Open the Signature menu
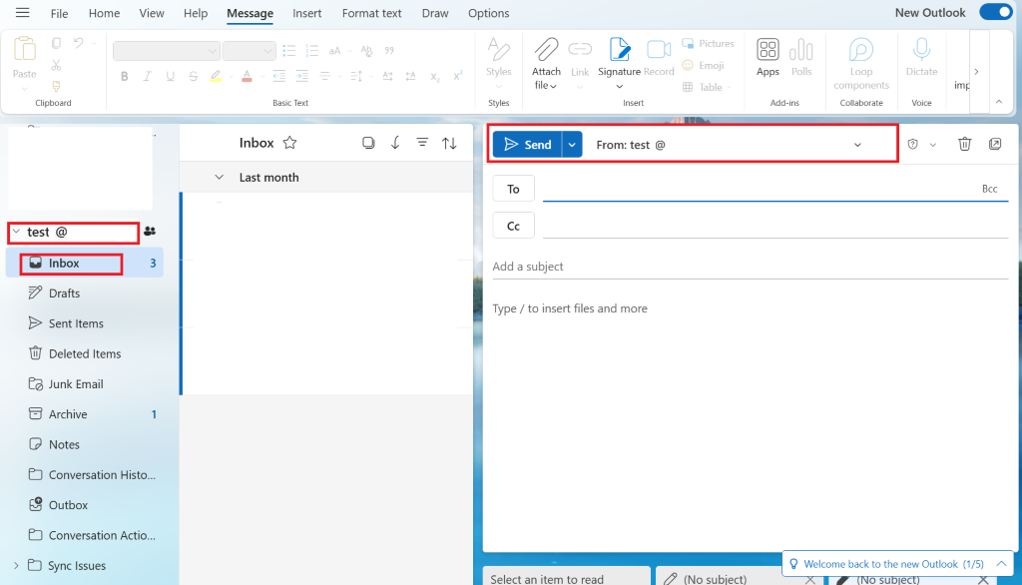Image resolution: width=1022 pixels, height=585 pixels. pyautogui.click(x=619, y=63)
